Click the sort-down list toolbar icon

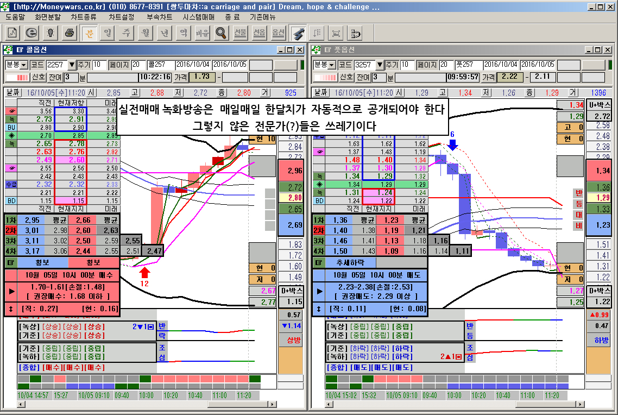tap(317, 33)
